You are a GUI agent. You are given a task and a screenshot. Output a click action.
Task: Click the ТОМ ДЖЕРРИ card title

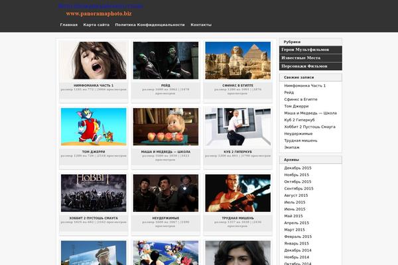pyautogui.click(x=94, y=152)
